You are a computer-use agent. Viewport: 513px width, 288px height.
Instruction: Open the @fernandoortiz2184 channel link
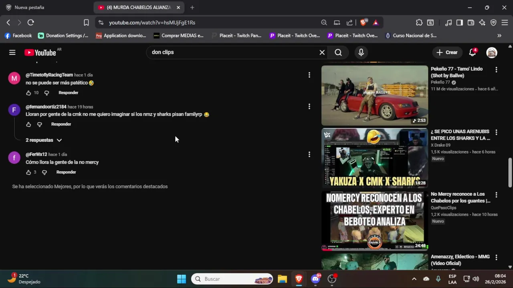coord(46,107)
